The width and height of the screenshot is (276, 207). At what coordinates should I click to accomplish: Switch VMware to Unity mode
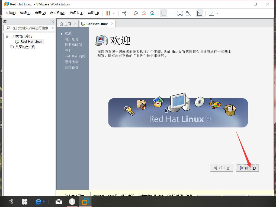pos(188,13)
